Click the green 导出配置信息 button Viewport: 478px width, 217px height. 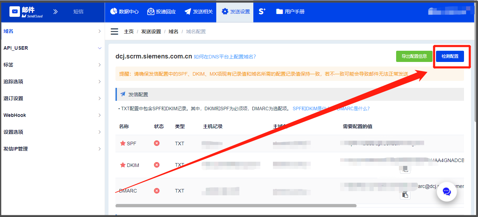pyautogui.click(x=414, y=56)
